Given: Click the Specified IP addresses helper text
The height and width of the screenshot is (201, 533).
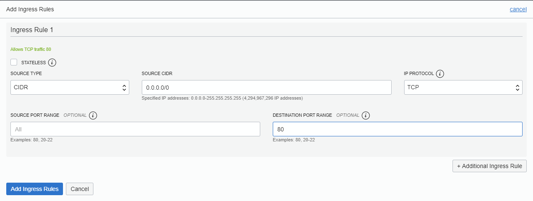Looking at the screenshot, I should (x=222, y=98).
